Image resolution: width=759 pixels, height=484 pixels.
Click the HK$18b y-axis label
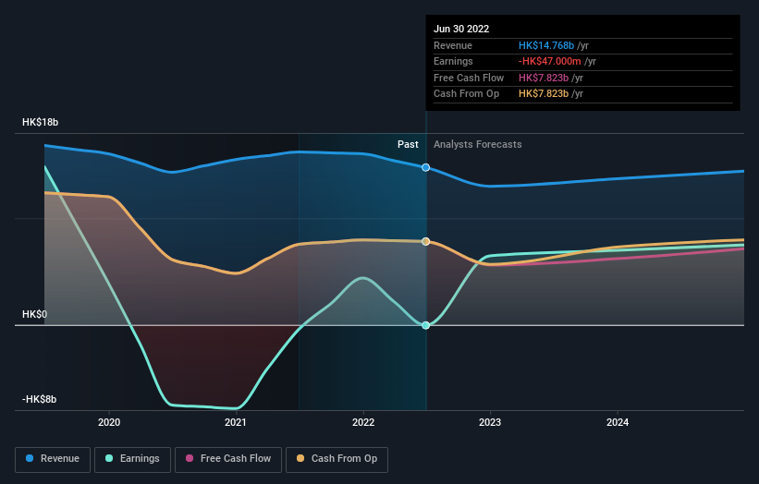click(x=40, y=122)
